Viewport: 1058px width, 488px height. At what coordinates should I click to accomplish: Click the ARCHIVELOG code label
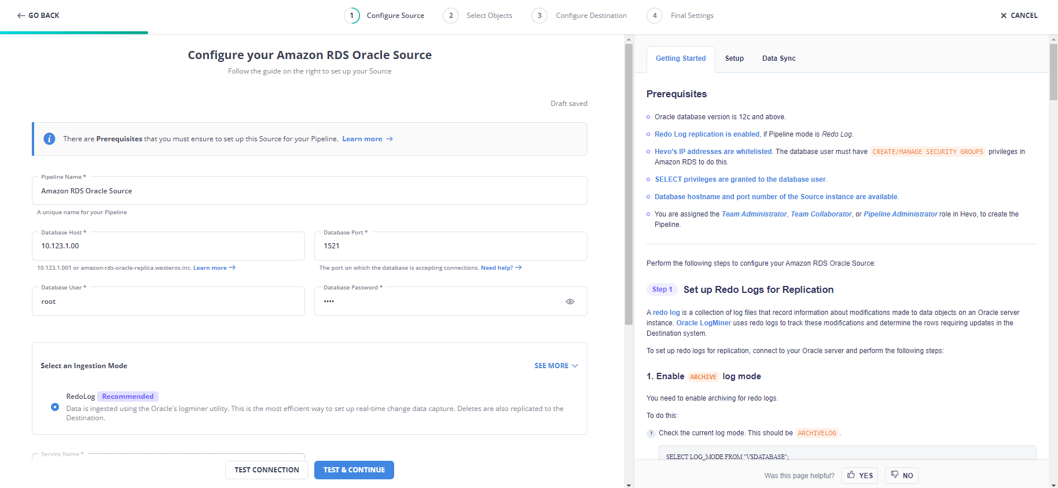click(817, 433)
